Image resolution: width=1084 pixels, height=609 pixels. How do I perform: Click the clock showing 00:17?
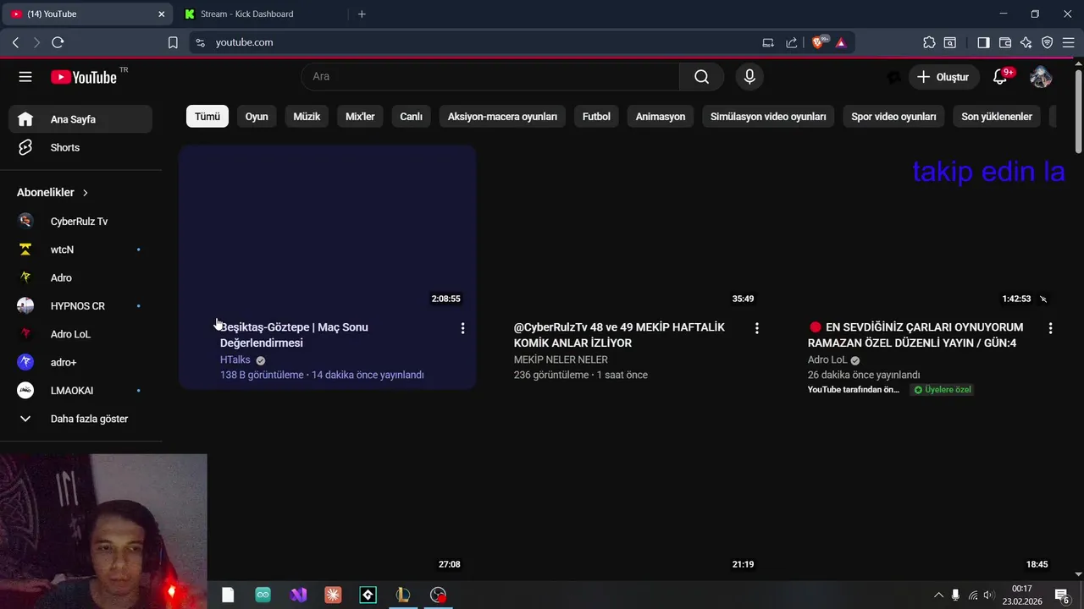coord(1022,595)
